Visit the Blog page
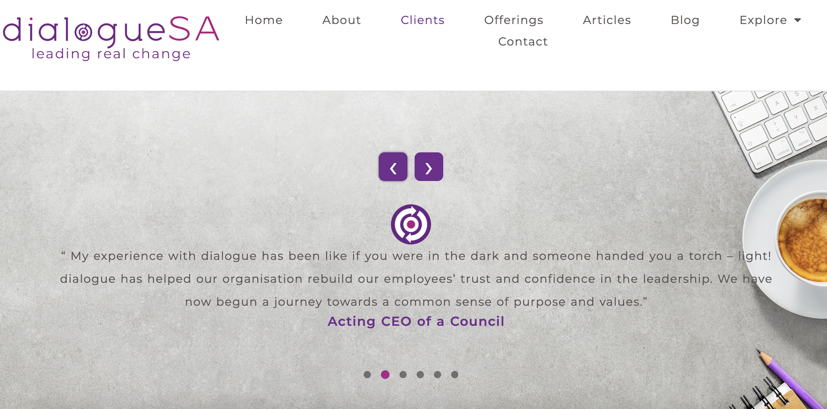 pyautogui.click(x=685, y=20)
